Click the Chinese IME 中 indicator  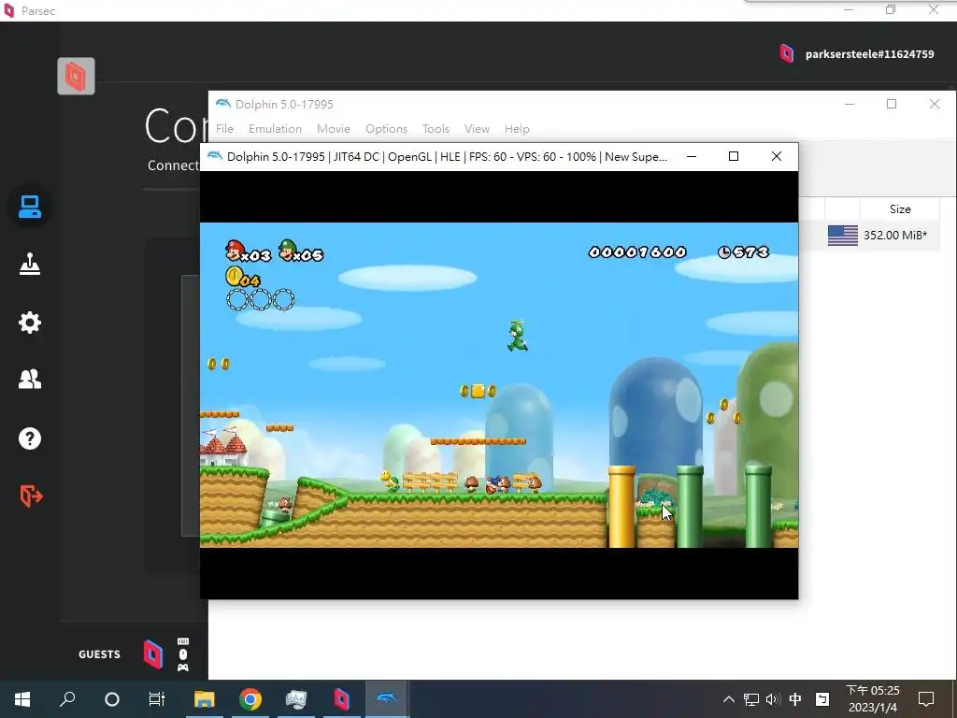(795, 699)
